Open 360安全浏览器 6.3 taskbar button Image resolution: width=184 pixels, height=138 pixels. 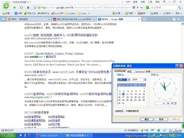click(x=78, y=136)
